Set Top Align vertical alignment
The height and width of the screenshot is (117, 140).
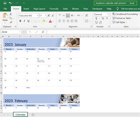coord(60,15)
